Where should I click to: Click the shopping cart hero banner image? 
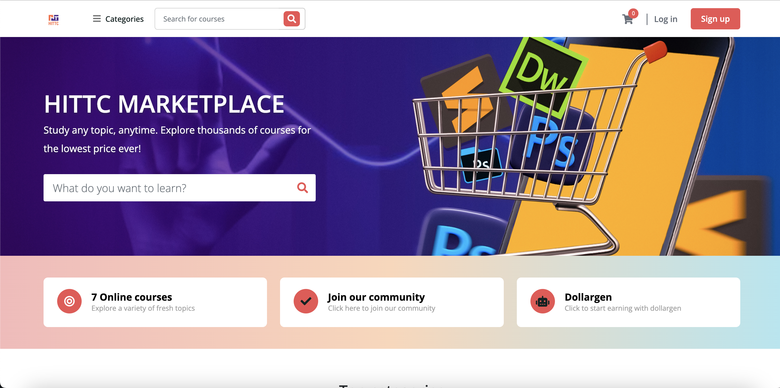point(575,146)
